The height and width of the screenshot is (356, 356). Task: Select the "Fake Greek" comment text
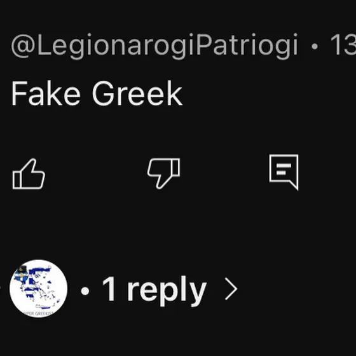click(x=97, y=93)
